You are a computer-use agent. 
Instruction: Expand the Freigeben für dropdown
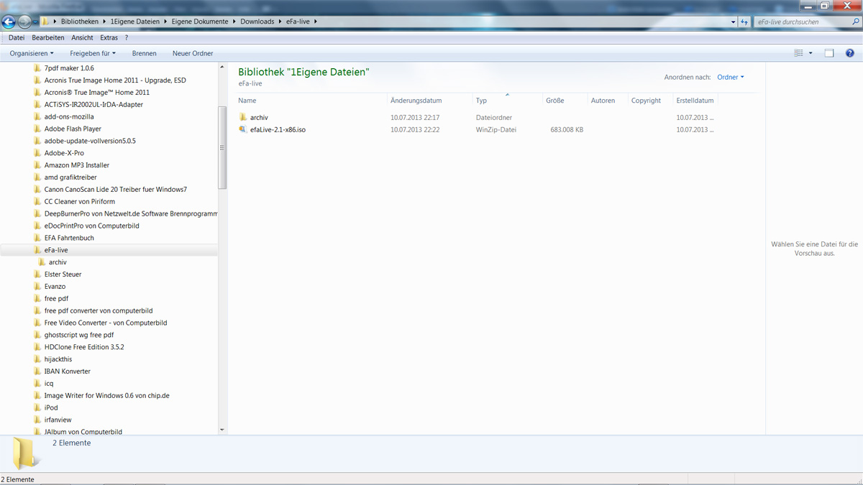click(x=92, y=52)
